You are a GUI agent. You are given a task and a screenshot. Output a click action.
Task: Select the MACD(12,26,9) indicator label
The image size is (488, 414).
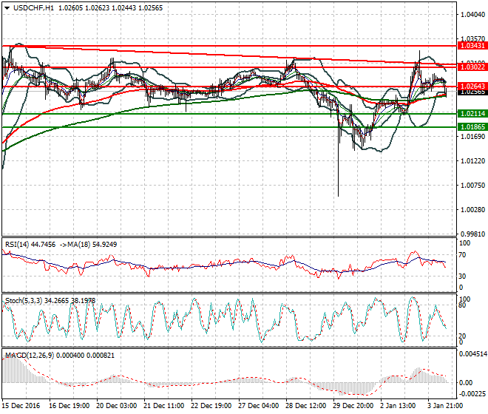(x=30, y=355)
